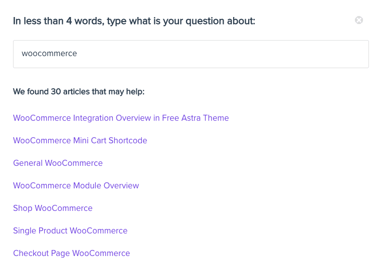Pick the Shop WooCommerce help result
Viewport: 377px width, 259px height.
pyautogui.click(x=53, y=208)
